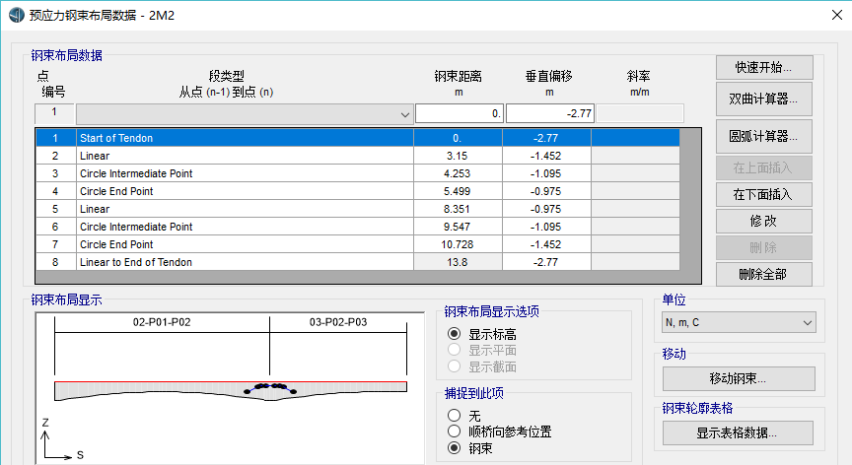Expand the 单位 units dropdown
Viewport: 852px width, 465px height.
(x=739, y=322)
